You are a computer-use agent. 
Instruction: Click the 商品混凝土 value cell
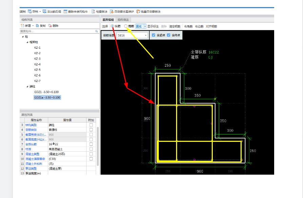click(x=67, y=149)
